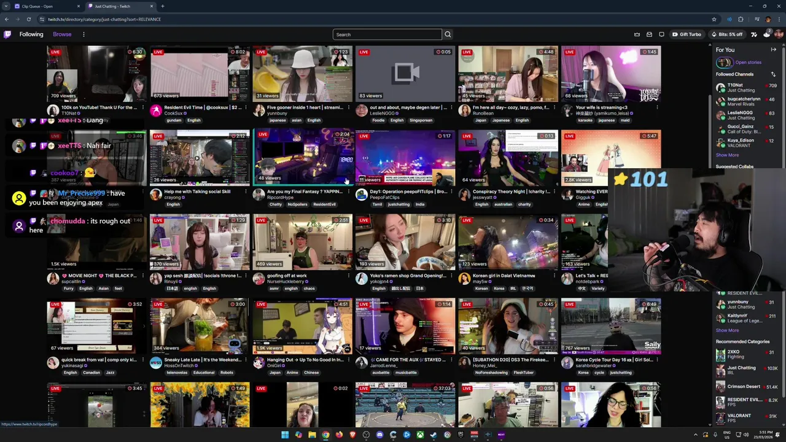Open VALORANT recommended category
The image size is (786, 442).
[746, 418]
